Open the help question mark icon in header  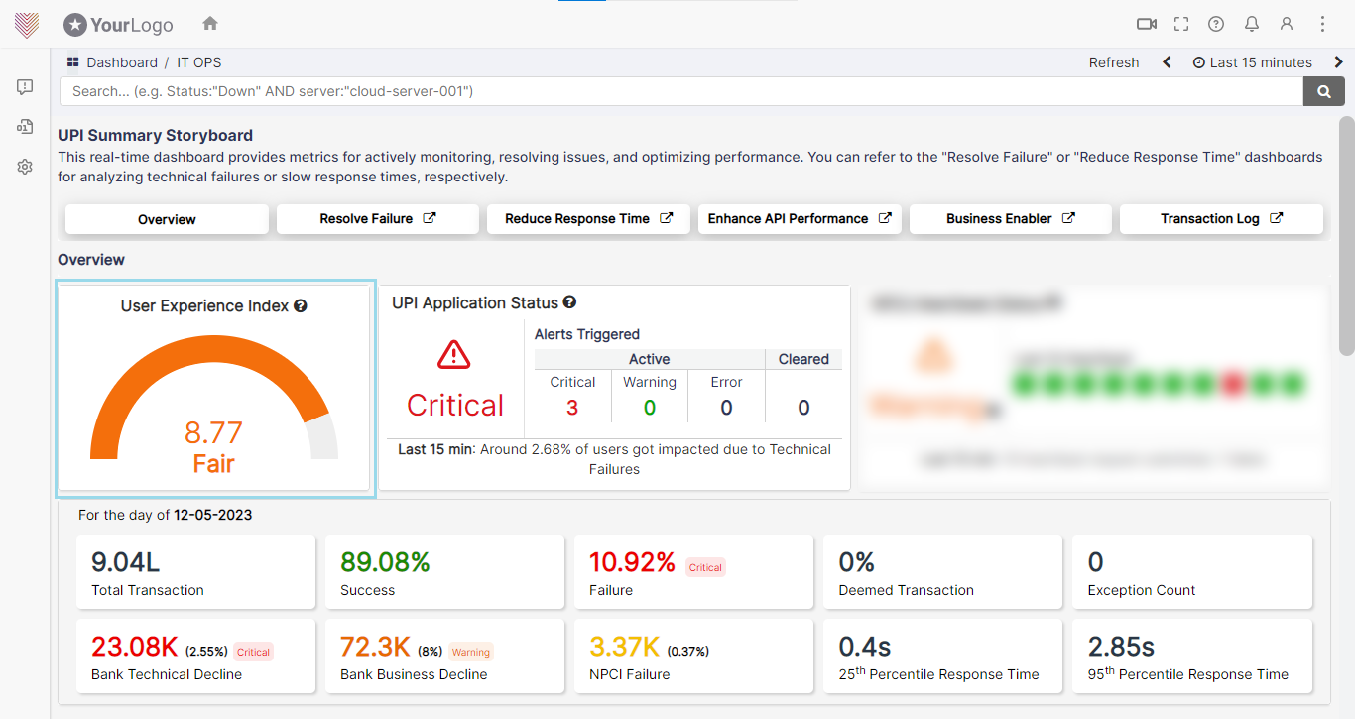click(1216, 24)
